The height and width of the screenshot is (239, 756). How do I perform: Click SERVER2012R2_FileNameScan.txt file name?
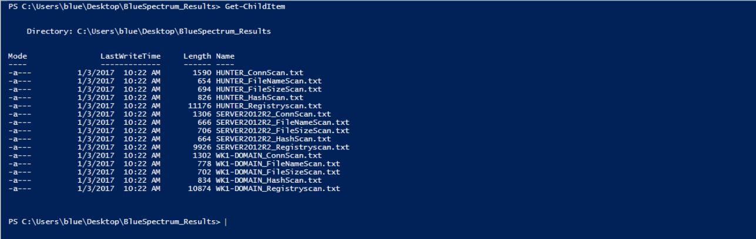coord(283,122)
